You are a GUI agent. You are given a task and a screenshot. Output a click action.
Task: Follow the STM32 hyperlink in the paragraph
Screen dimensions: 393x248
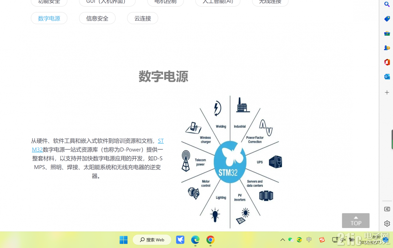(161, 141)
